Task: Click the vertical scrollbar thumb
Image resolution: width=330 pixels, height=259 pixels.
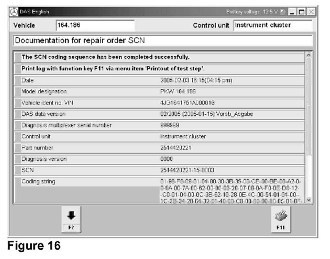Action: point(309,107)
